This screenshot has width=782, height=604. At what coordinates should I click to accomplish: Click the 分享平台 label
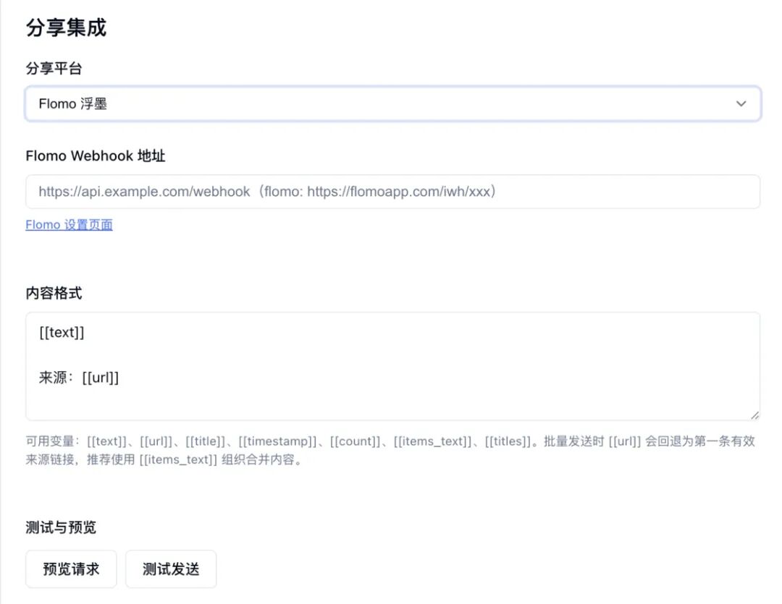point(54,68)
